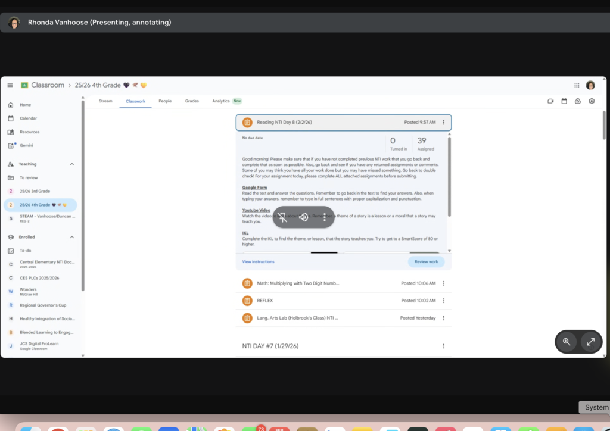610x431 pixels.
Task: Click the View instructions link
Action: (258, 262)
